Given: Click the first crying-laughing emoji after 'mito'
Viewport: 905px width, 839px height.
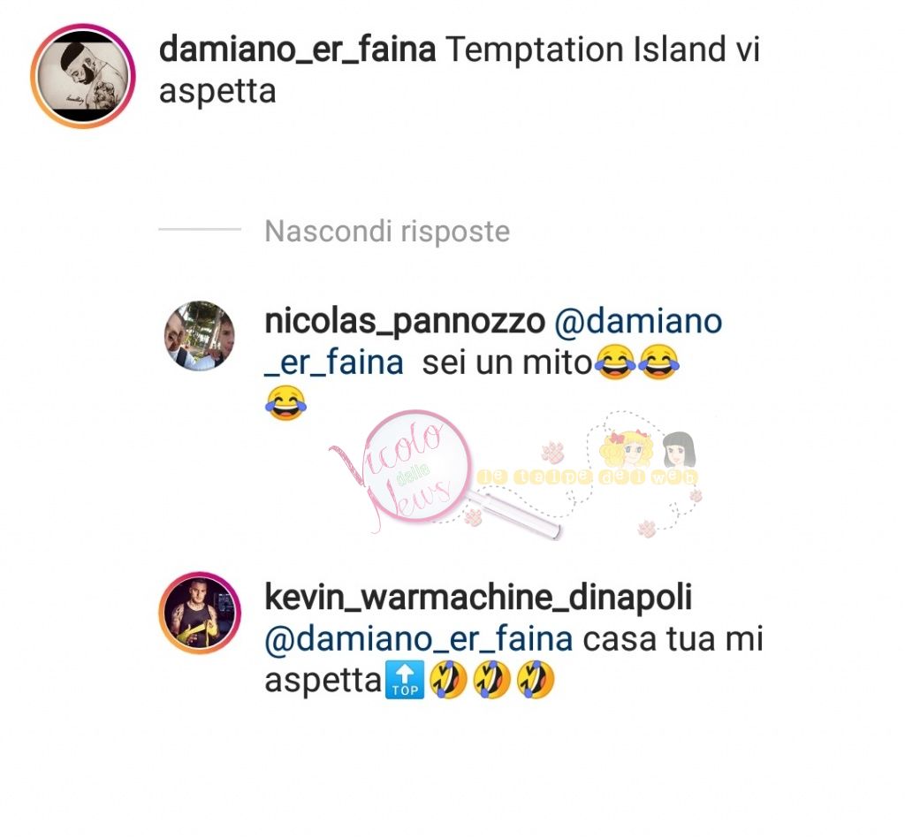Looking at the screenshot, I should (615, 362).
